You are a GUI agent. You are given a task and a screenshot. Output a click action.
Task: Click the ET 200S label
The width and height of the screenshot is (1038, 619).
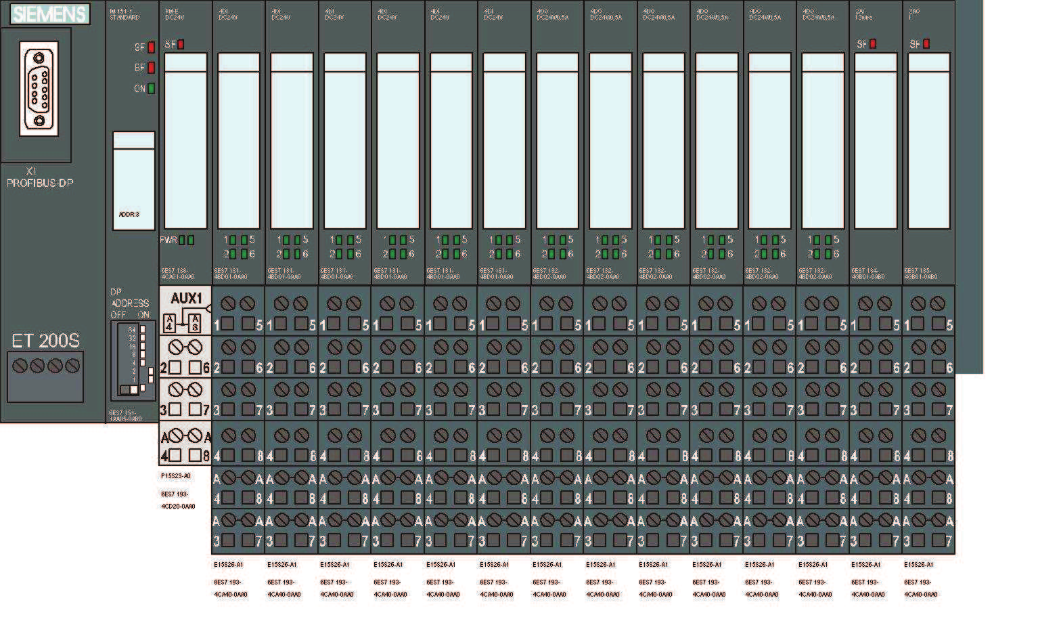coord(45,341)
